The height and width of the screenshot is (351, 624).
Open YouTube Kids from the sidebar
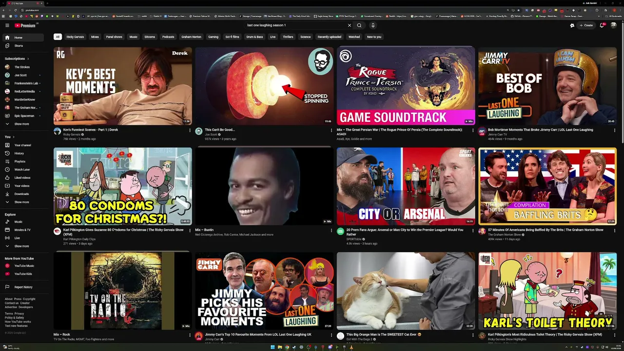24,274
